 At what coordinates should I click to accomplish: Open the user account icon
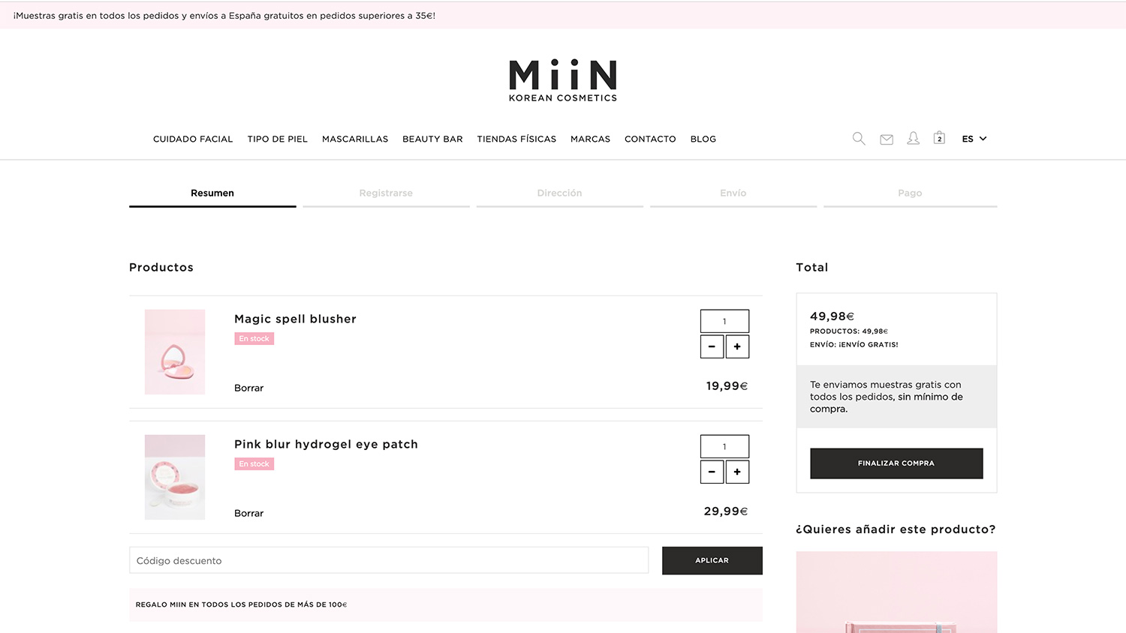click(913, 139)
